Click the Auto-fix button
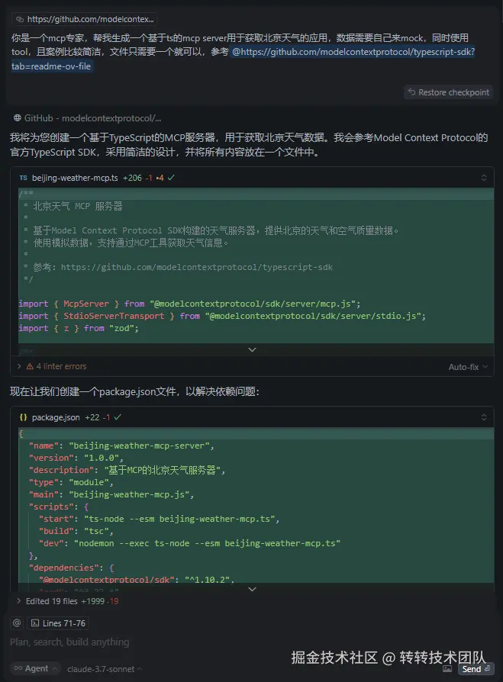This screenshot has width=503, height=682. 463,367
